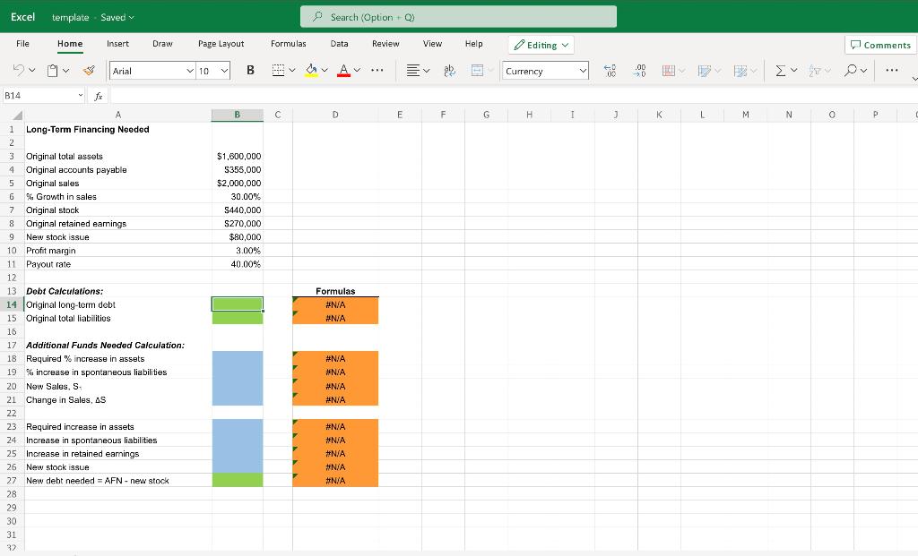Screen dimensions: 918x556
Task: Switch to the Page Layout tab
Action: coord(221,44)
